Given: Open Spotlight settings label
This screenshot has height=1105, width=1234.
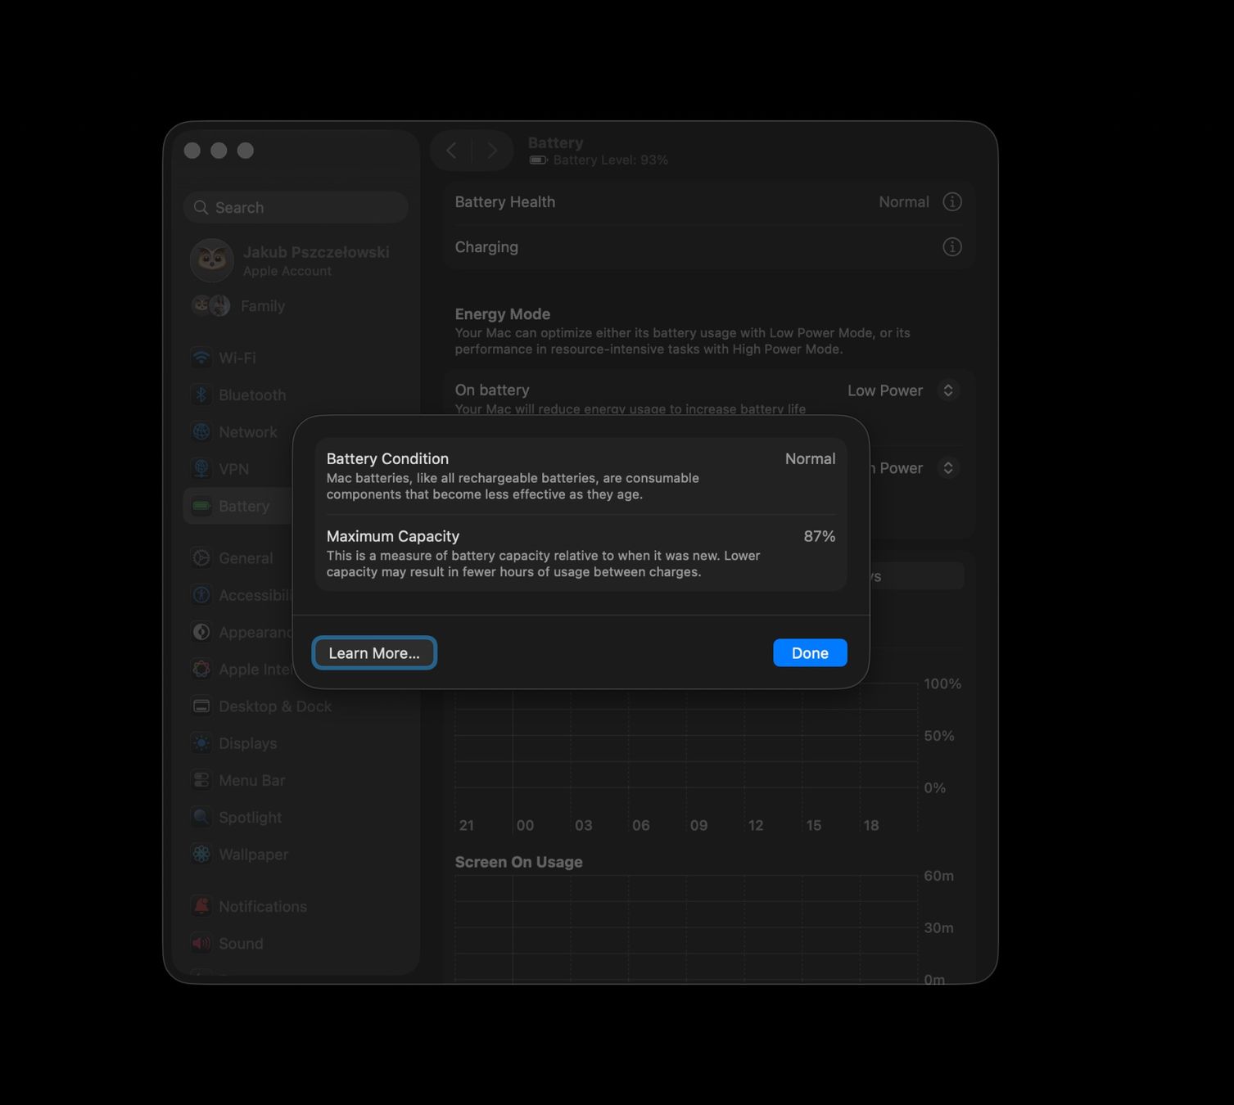Looking at the screenshot, I should tap(250, 817).
